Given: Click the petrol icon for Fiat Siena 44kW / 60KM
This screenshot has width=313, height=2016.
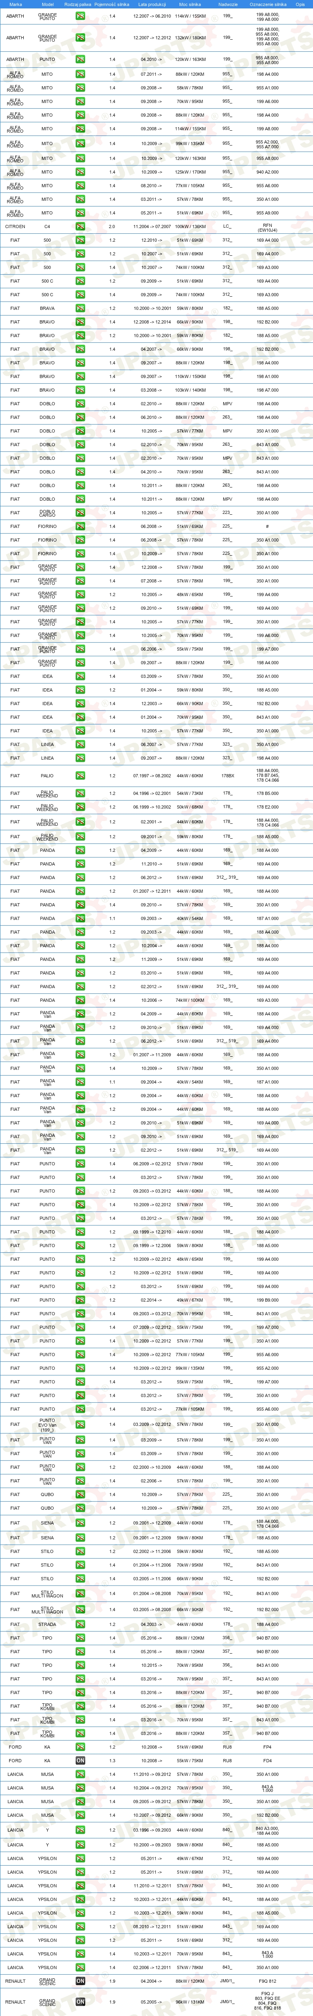Looking at the screenshot, I should [80, 1523].
